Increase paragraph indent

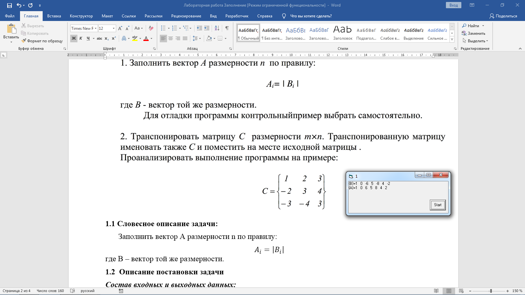[207, 28]
